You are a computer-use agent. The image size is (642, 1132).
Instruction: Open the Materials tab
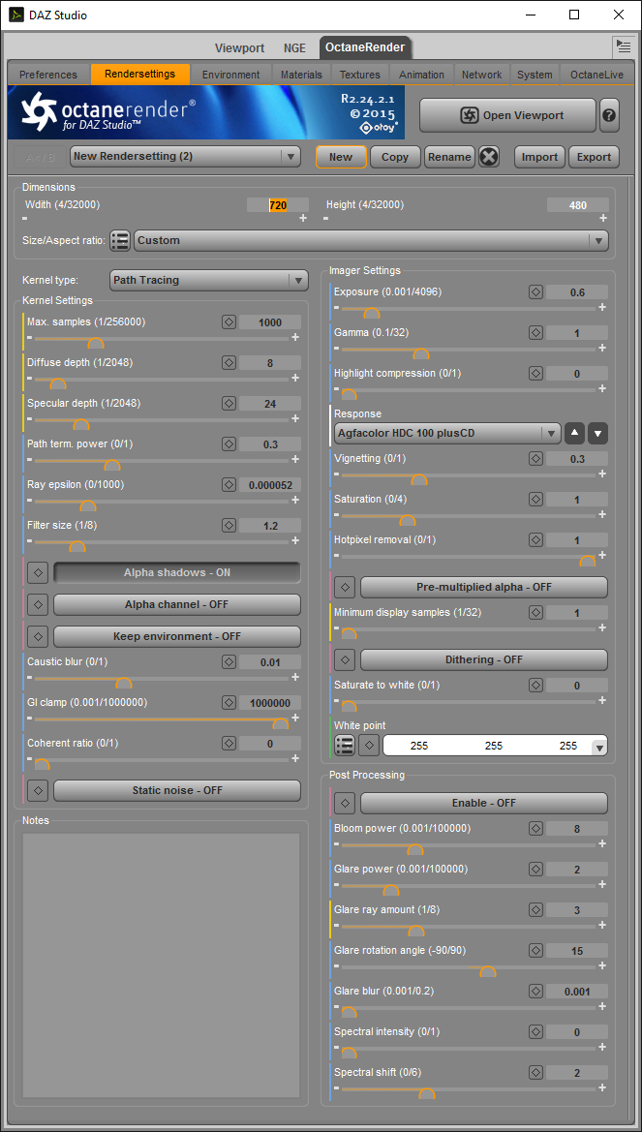pos(301,75)
